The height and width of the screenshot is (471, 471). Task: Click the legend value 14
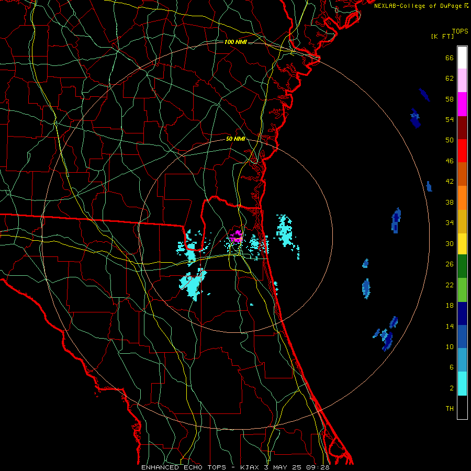click(450, 326)
